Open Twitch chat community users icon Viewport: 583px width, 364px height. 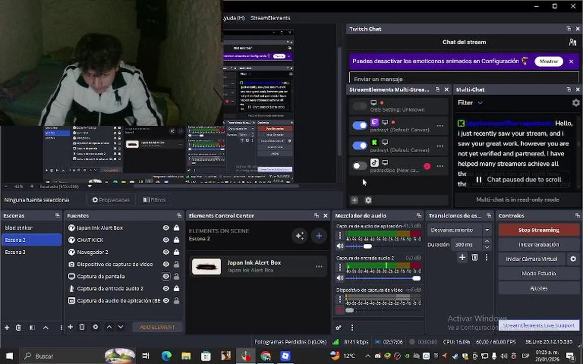(x=572, y=42)
